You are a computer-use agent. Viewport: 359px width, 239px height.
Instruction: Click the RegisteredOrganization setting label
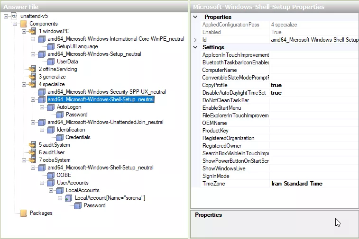click(228, 138)
